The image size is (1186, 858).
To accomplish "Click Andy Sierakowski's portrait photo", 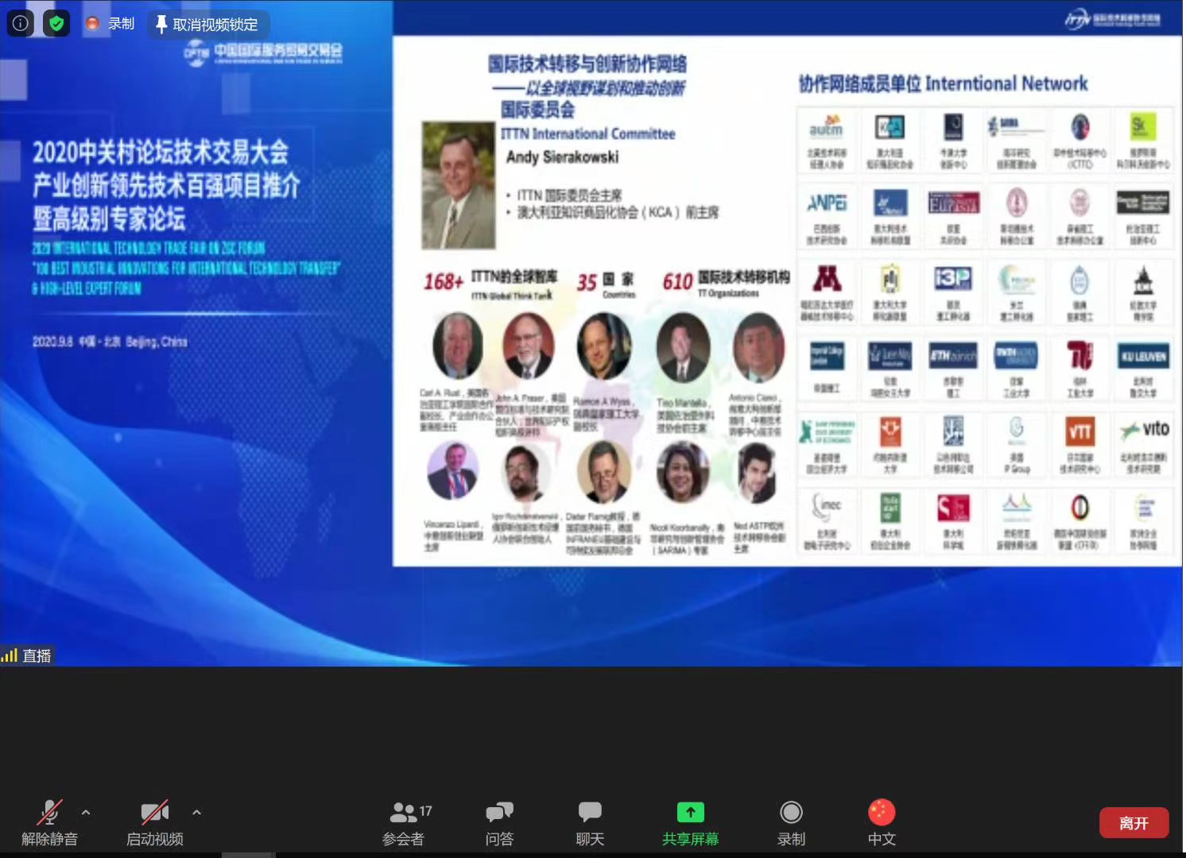I will coord(458,184).
